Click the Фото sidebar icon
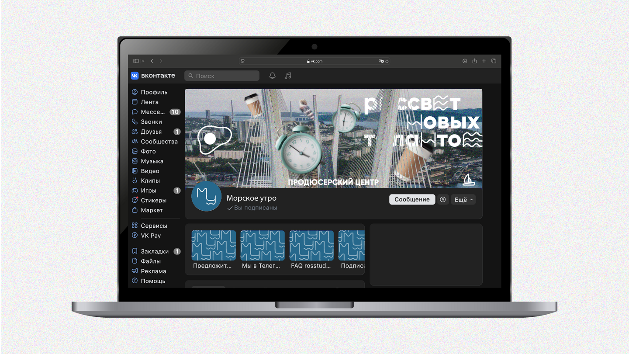 [x=135, y=151]
